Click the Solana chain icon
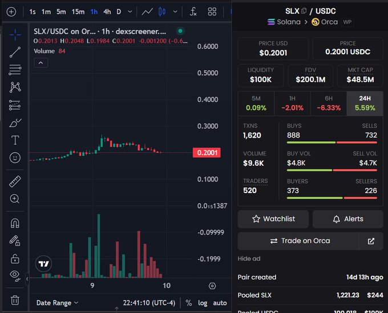This screenshot has width=388, height=313. point(271,22)
